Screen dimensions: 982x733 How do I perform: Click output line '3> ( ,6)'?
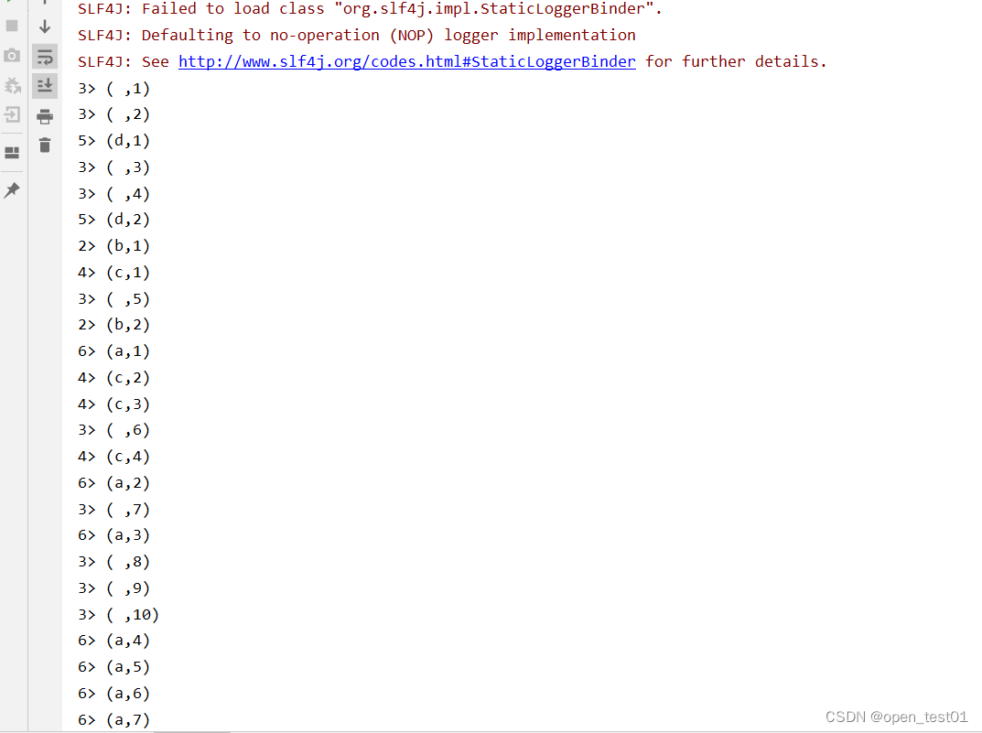(114, 430)
